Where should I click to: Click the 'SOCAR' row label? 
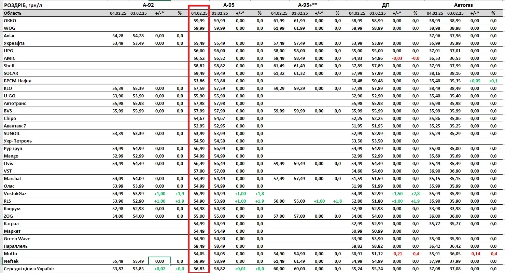11,73
